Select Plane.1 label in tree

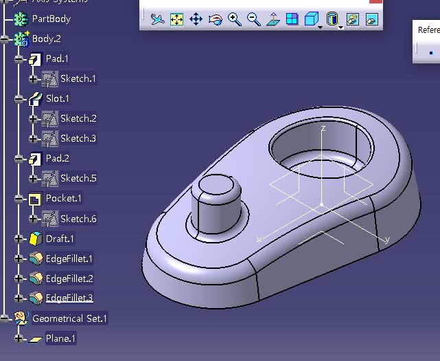pyautogui.click(x=60, y=338)
